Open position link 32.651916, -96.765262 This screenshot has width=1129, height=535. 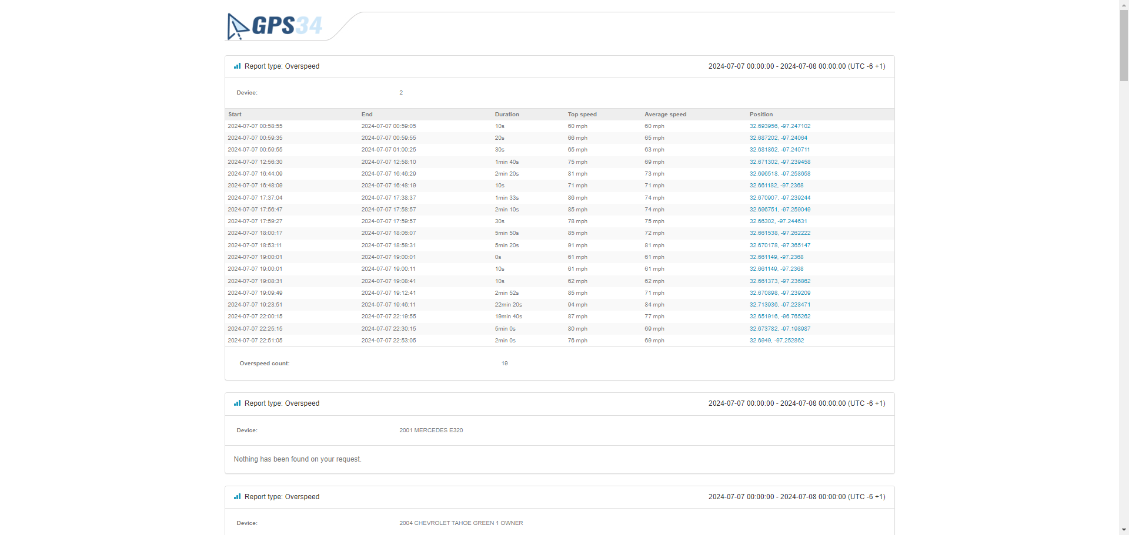780,317
